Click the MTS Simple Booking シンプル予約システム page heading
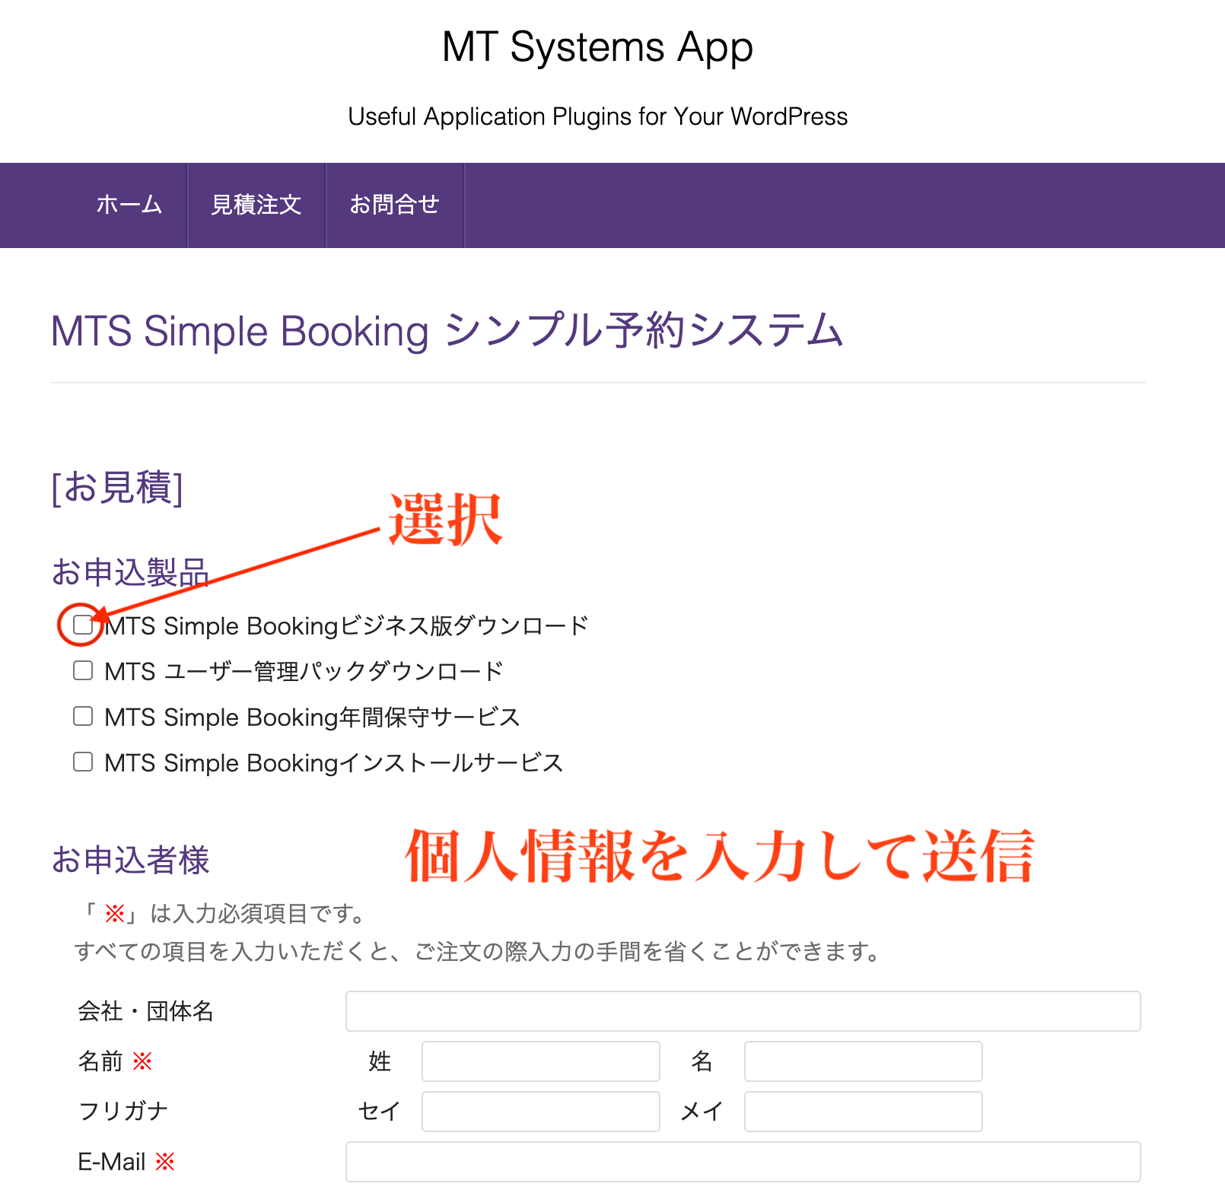1225x1190 pixels. (447, 331)
